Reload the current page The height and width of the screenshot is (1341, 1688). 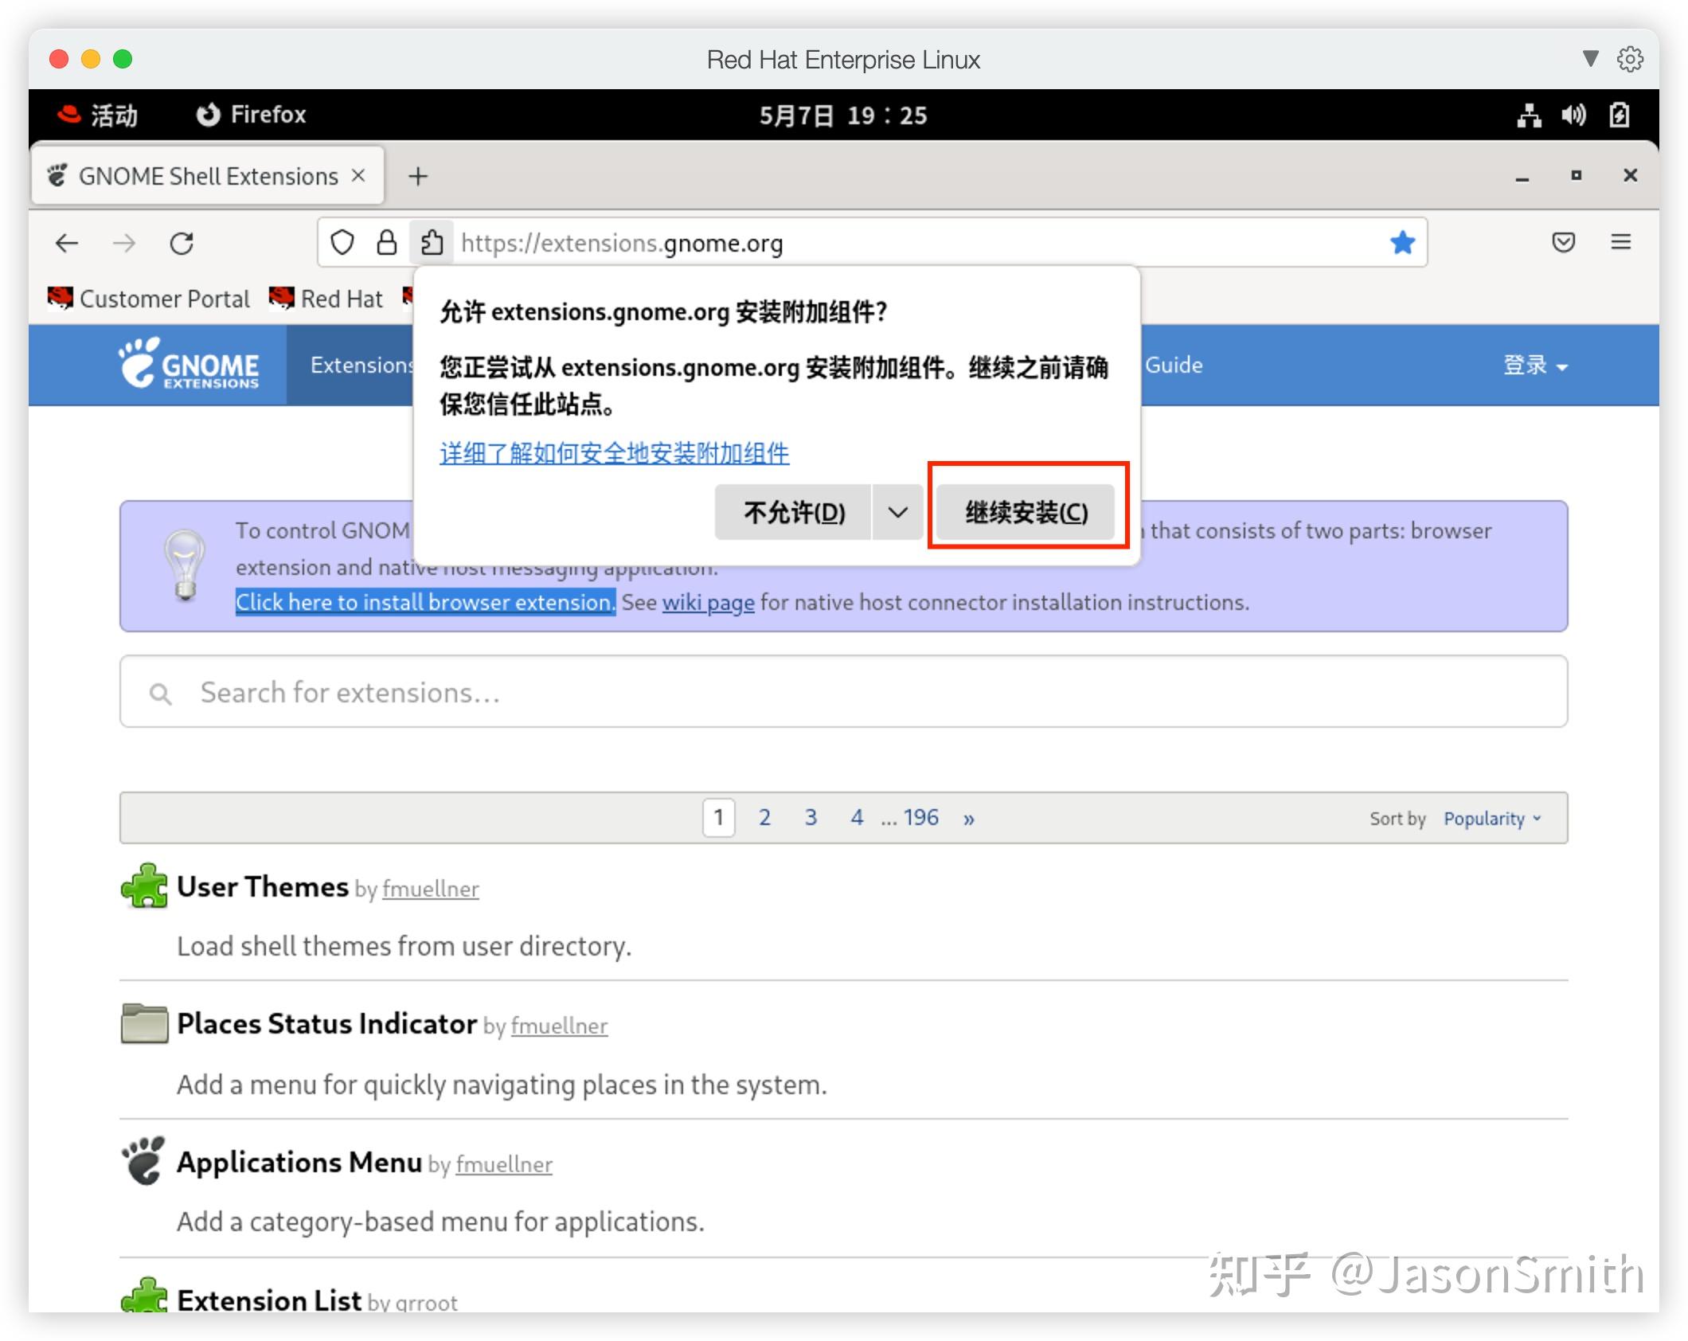[182, 243]
